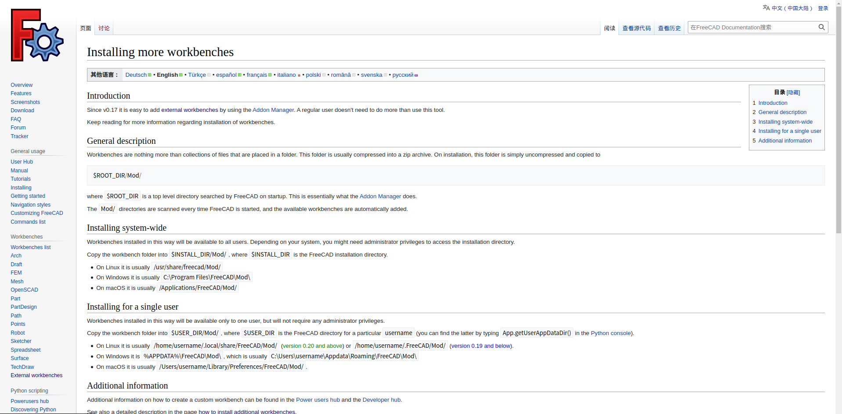Open the external workbenches link in Introduction

pyautogui.click(x=189, y=110)
